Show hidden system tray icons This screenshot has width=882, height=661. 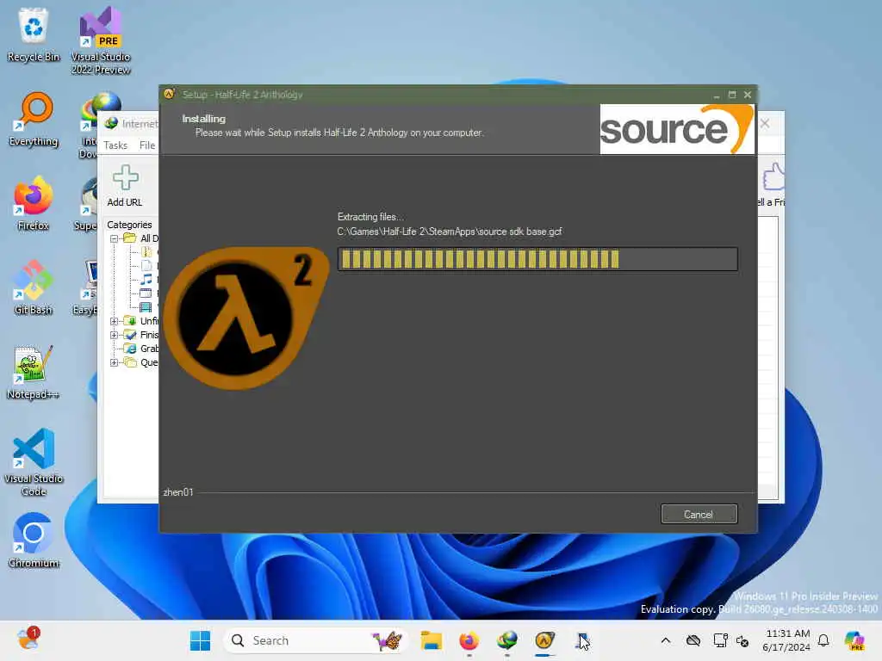click(666, 640)
